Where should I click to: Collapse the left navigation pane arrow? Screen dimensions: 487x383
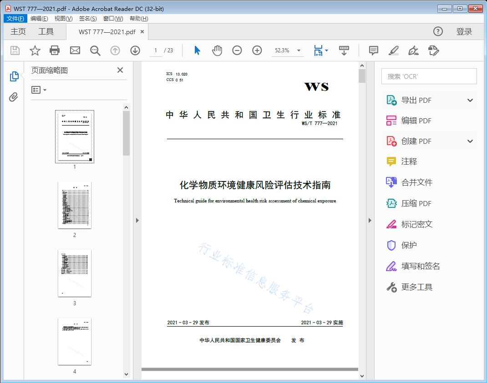[x=137, y=221]
